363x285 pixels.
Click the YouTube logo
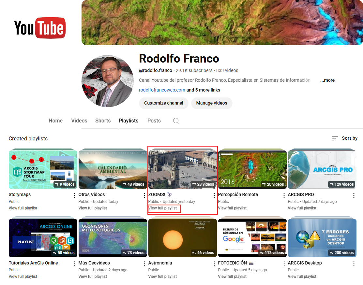tap(40, 28)
